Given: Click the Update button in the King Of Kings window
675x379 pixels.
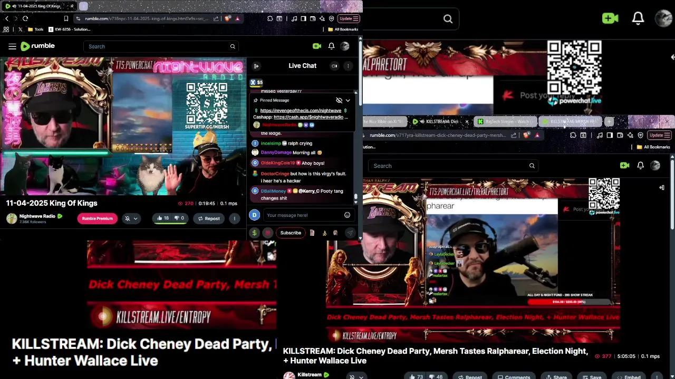Looking at the screenshot, I should [349, 18].
